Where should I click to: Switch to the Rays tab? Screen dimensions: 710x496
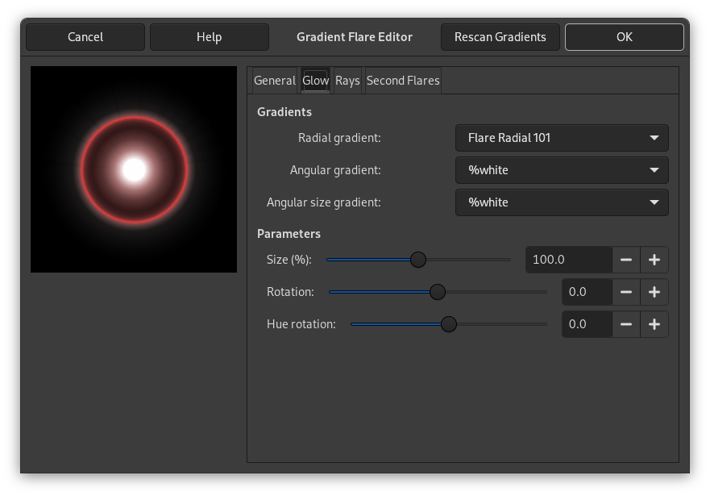click(x=347, y=80)
